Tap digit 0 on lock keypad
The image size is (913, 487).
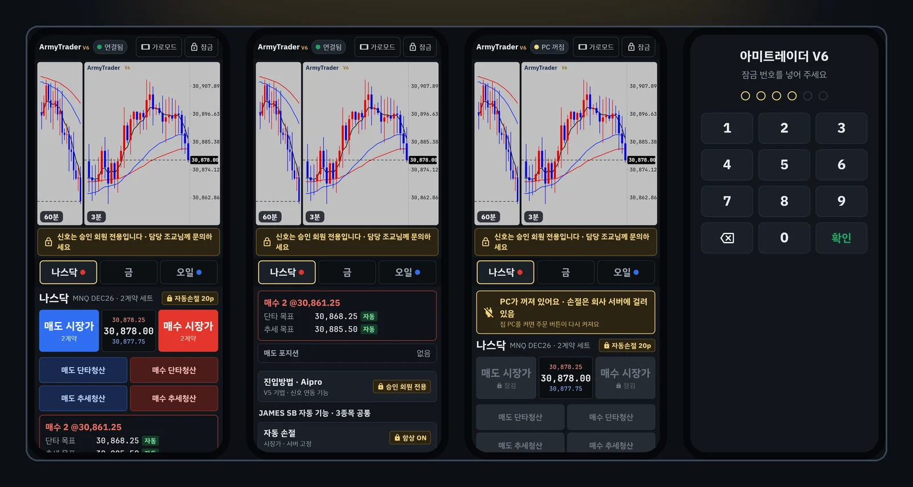784,238
